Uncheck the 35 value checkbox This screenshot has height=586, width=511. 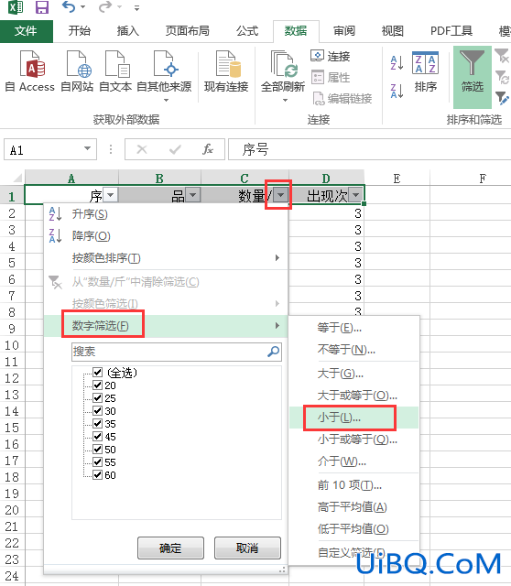[97, 423]
